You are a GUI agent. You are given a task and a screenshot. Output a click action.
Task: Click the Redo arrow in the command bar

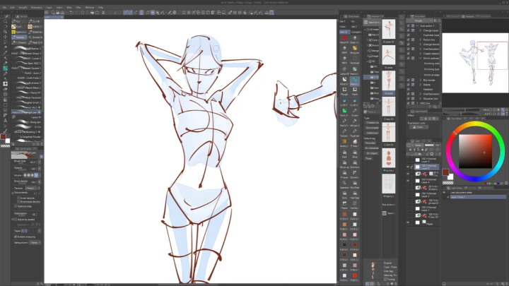[x=76, y=13]
